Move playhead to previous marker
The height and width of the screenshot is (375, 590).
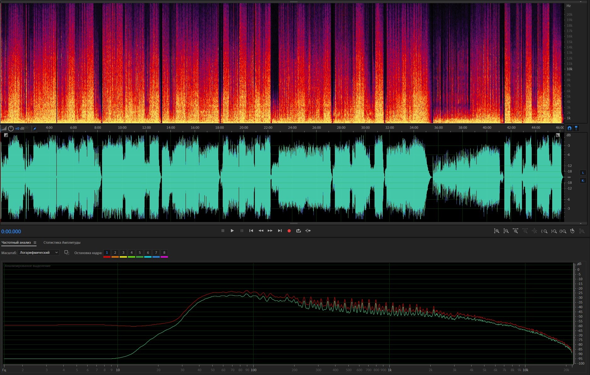coord(251,231)
